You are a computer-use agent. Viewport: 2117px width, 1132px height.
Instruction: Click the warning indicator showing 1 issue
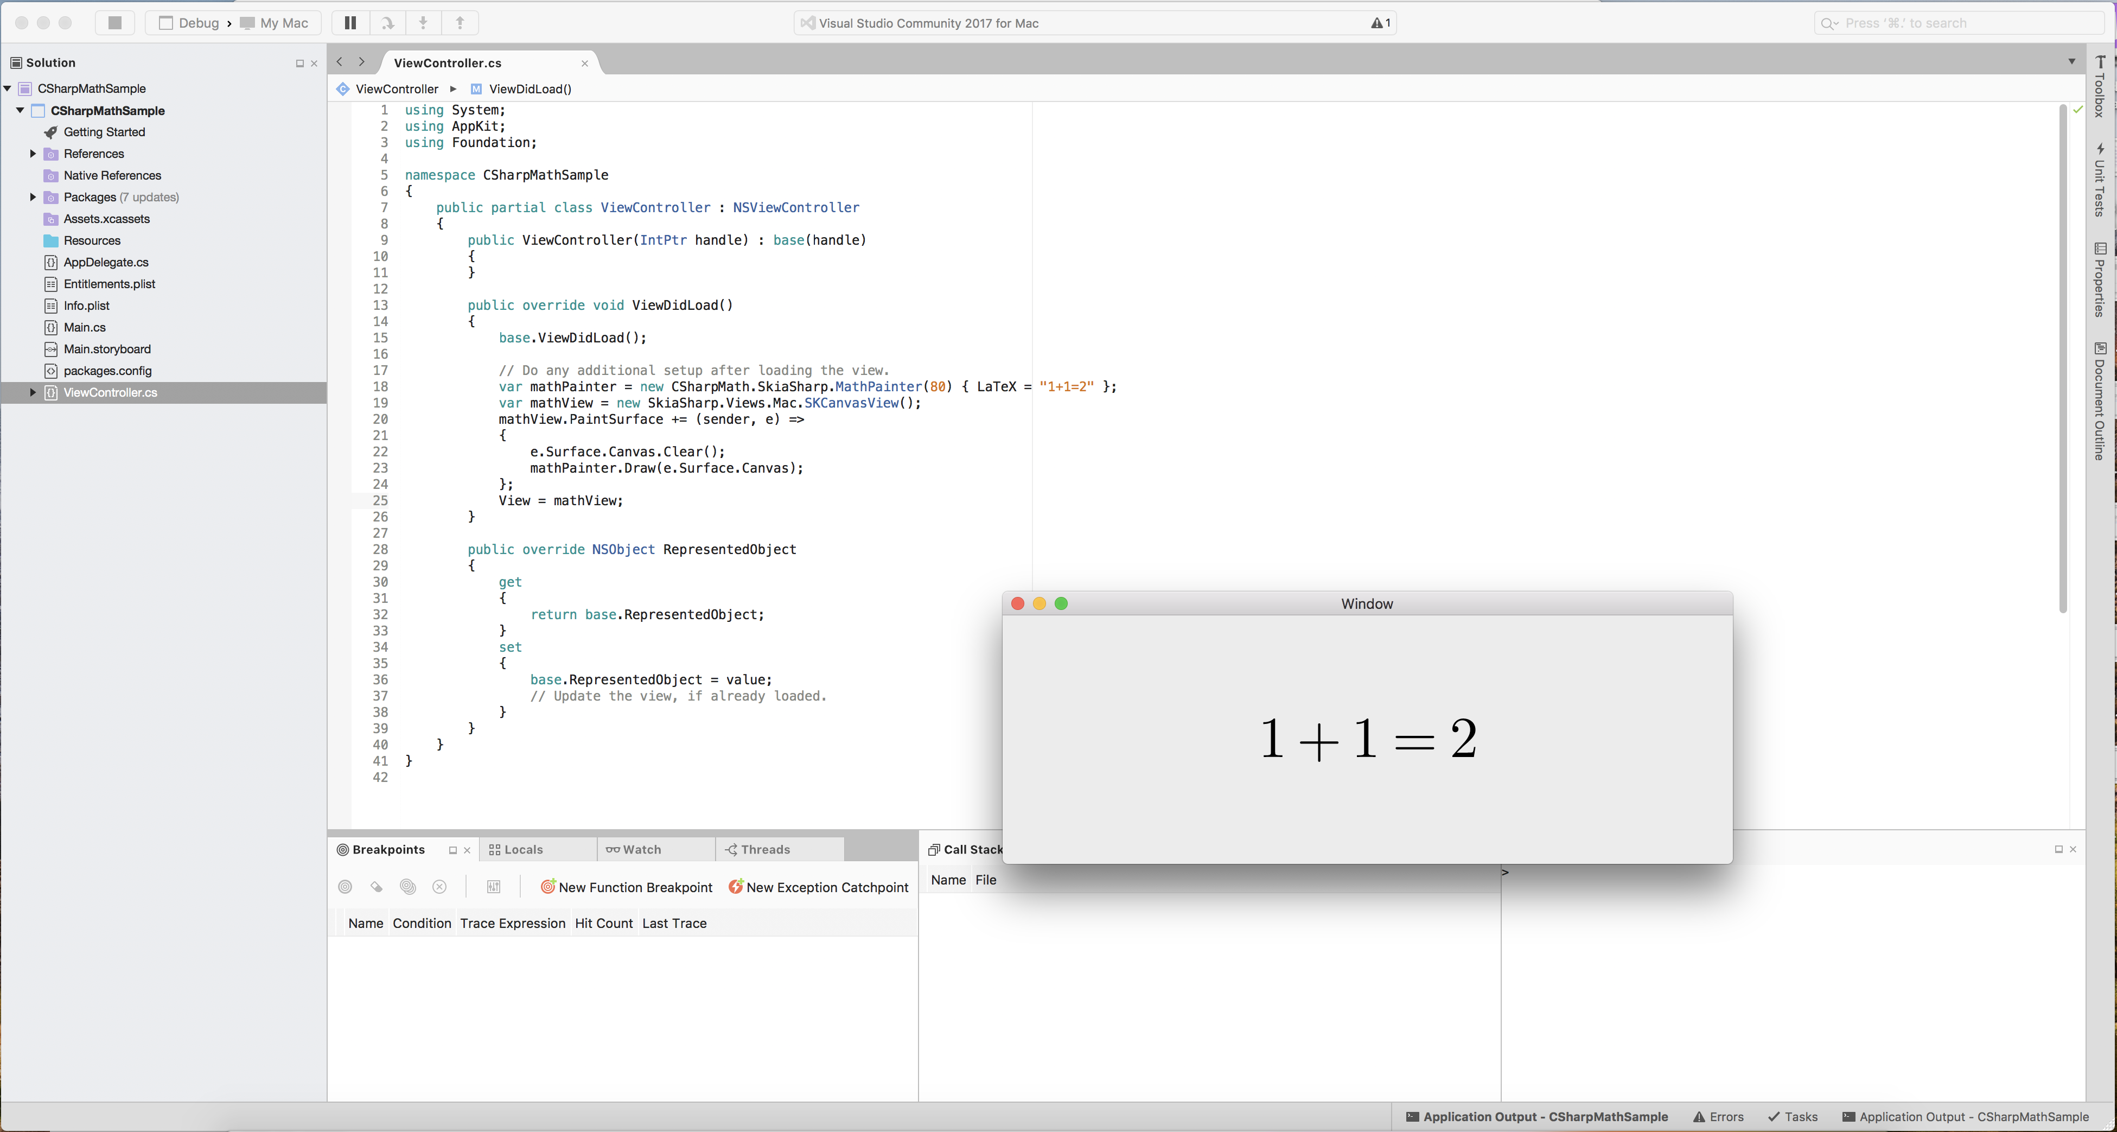pyautogui.click(x=1381, y=21)
